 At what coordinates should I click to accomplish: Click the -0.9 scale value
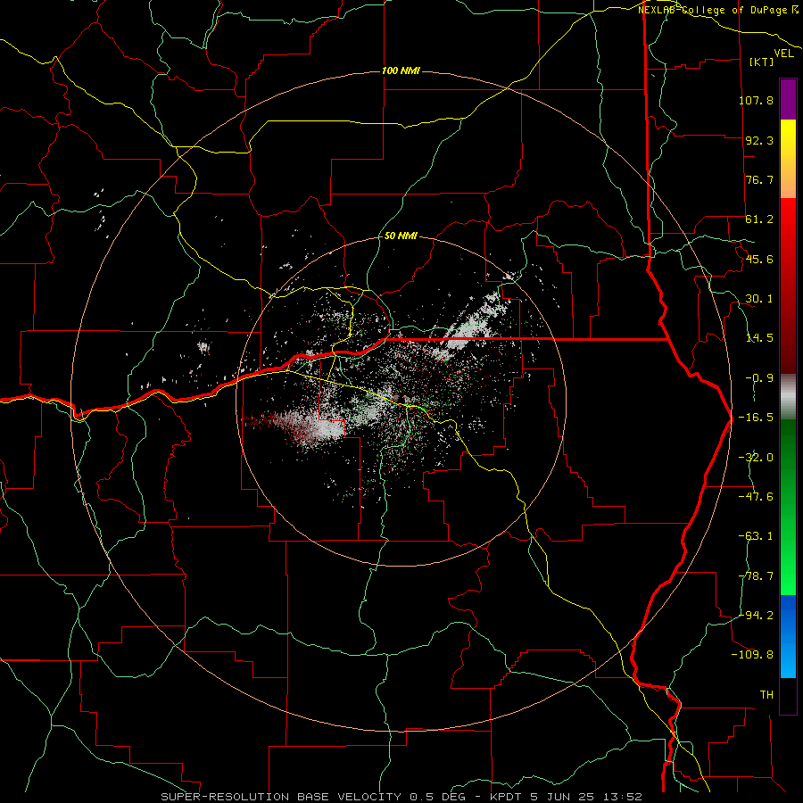[759, 378]
